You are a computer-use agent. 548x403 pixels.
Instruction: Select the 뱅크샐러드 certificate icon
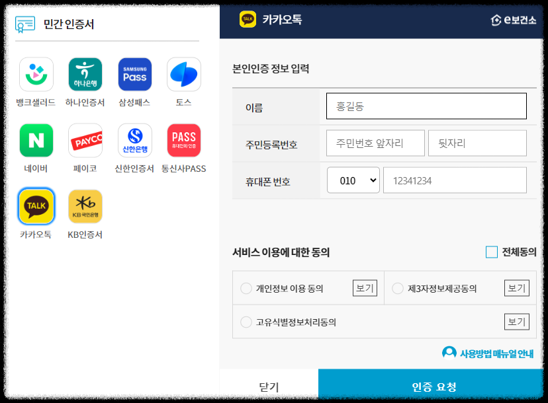36,74
